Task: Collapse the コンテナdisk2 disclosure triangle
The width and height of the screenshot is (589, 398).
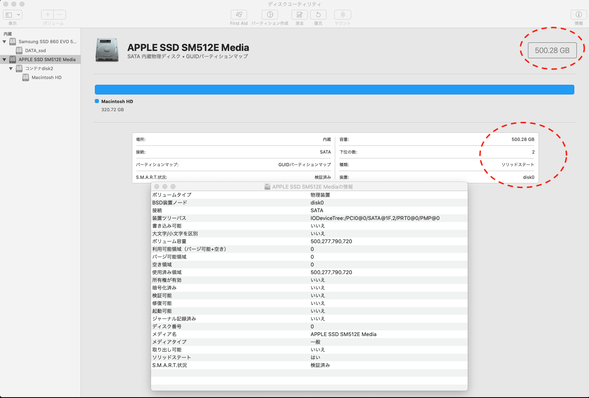Action: tap(11, 68)
